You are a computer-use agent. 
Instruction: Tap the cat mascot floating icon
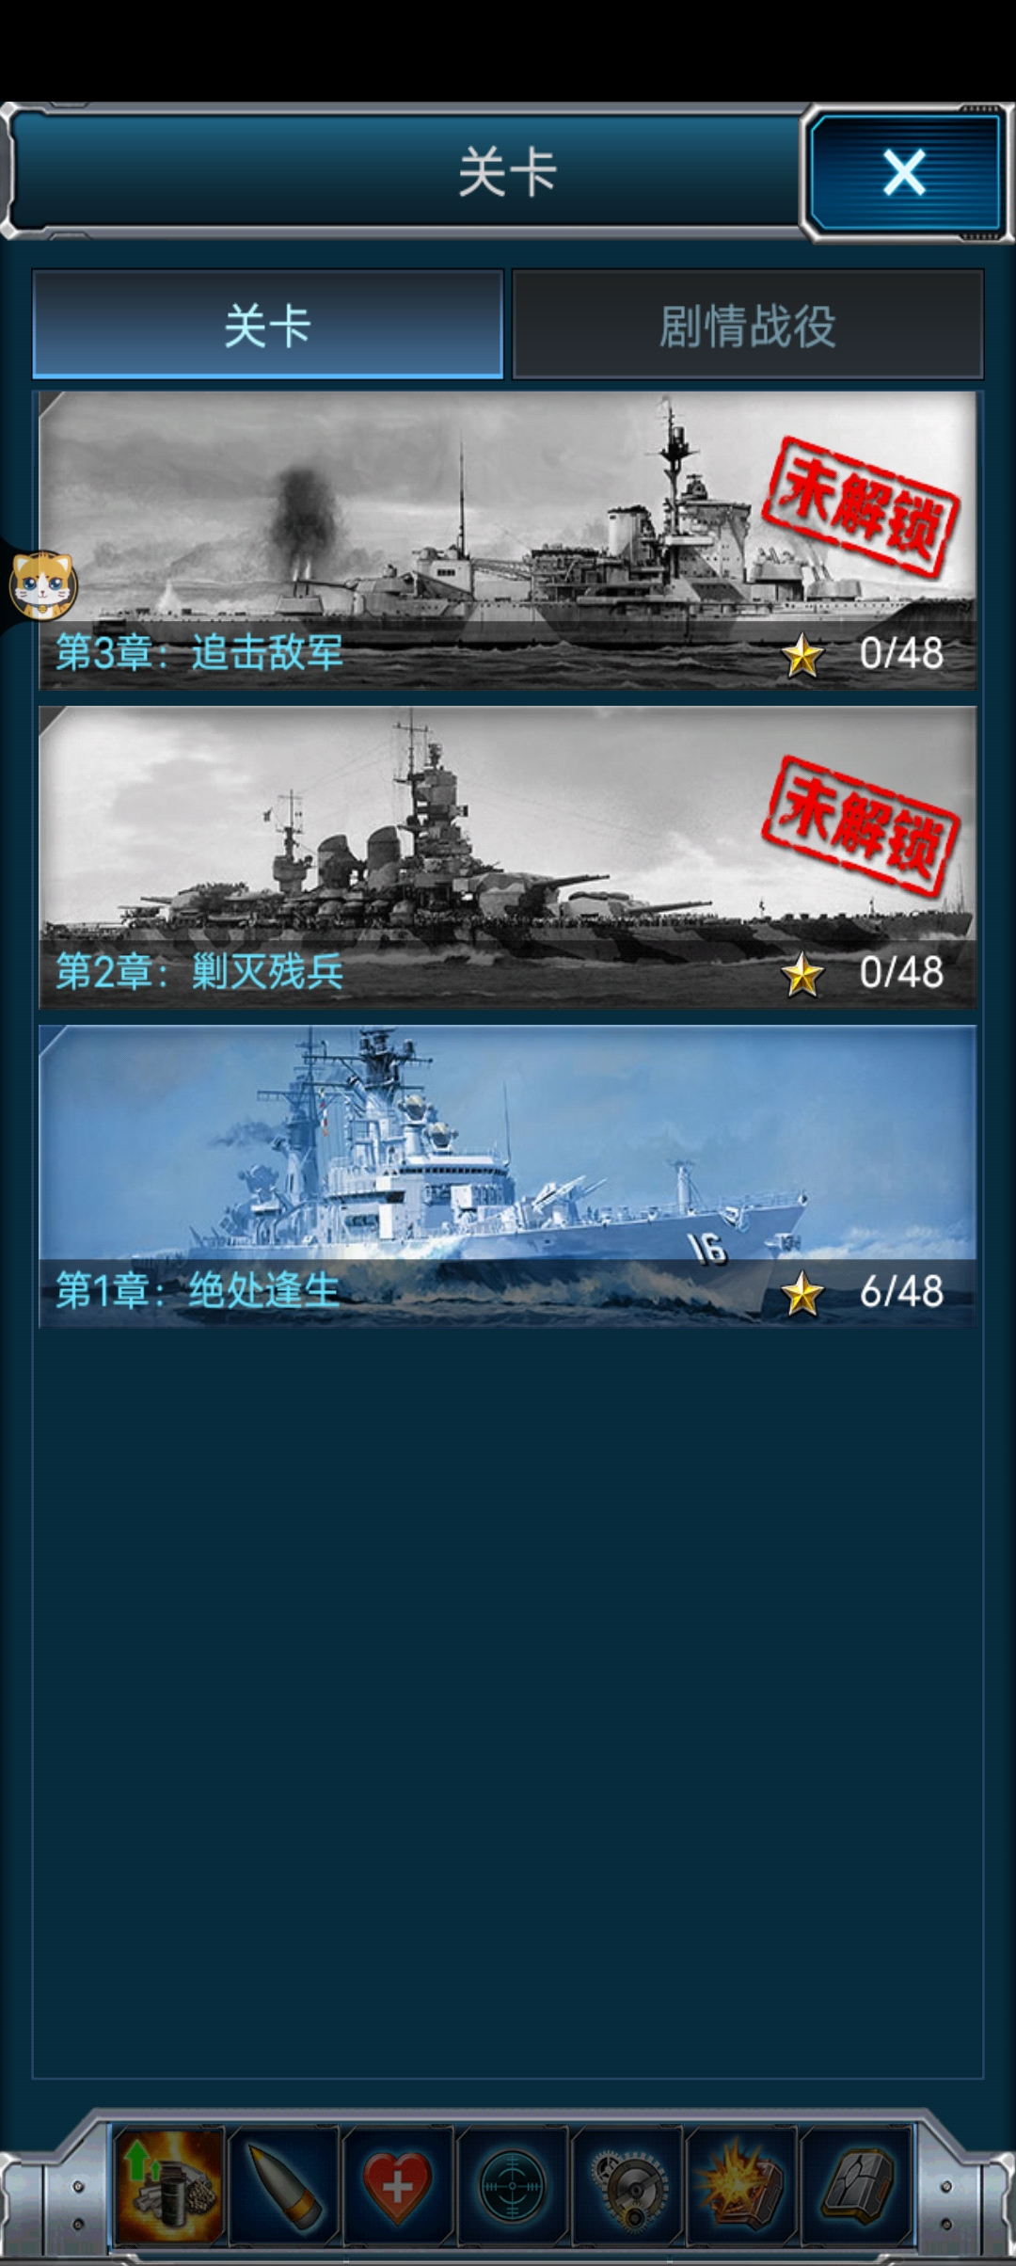42,585
